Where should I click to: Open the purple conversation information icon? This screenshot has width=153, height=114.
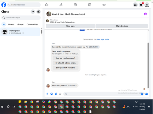click(145, 14)
